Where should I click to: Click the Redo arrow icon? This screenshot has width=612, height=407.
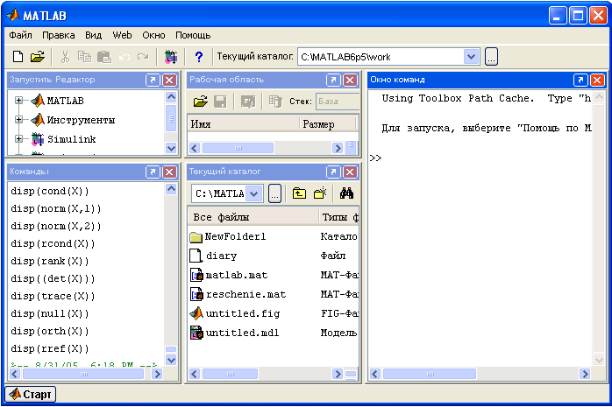tap(143, 57)
